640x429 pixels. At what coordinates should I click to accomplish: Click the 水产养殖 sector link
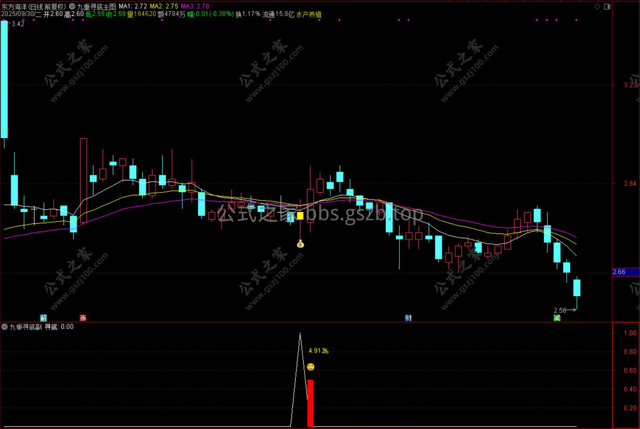[x=309, y=14]
